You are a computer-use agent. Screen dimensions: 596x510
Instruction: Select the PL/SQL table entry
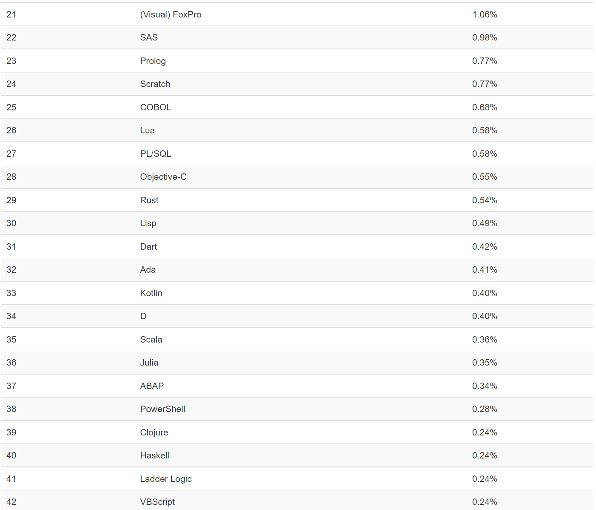coord(155,154)
